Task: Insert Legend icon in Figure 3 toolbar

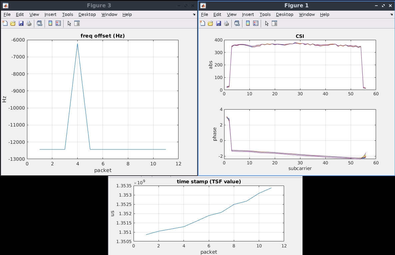Action: coord(58,23)
